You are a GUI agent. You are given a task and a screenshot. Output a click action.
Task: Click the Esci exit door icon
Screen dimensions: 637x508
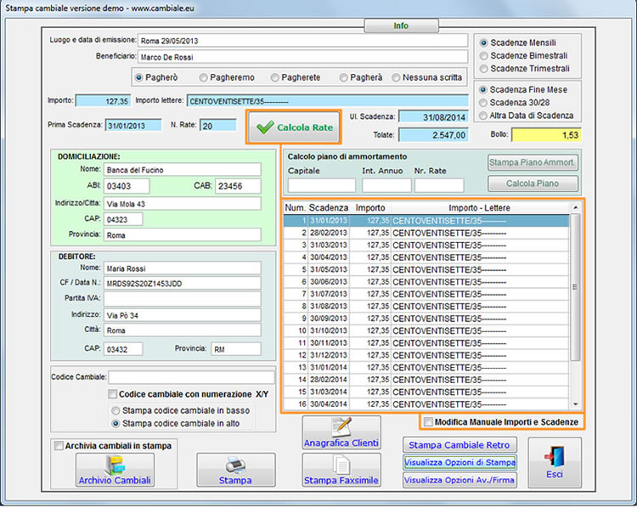555,462
